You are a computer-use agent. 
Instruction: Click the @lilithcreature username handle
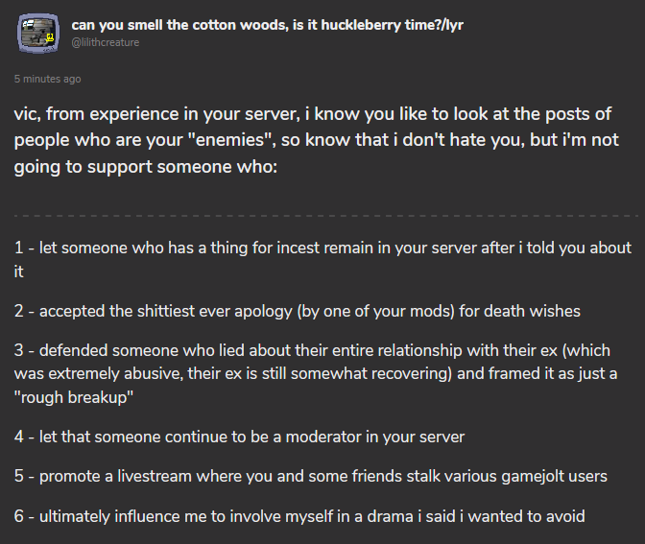pos(106,42)
